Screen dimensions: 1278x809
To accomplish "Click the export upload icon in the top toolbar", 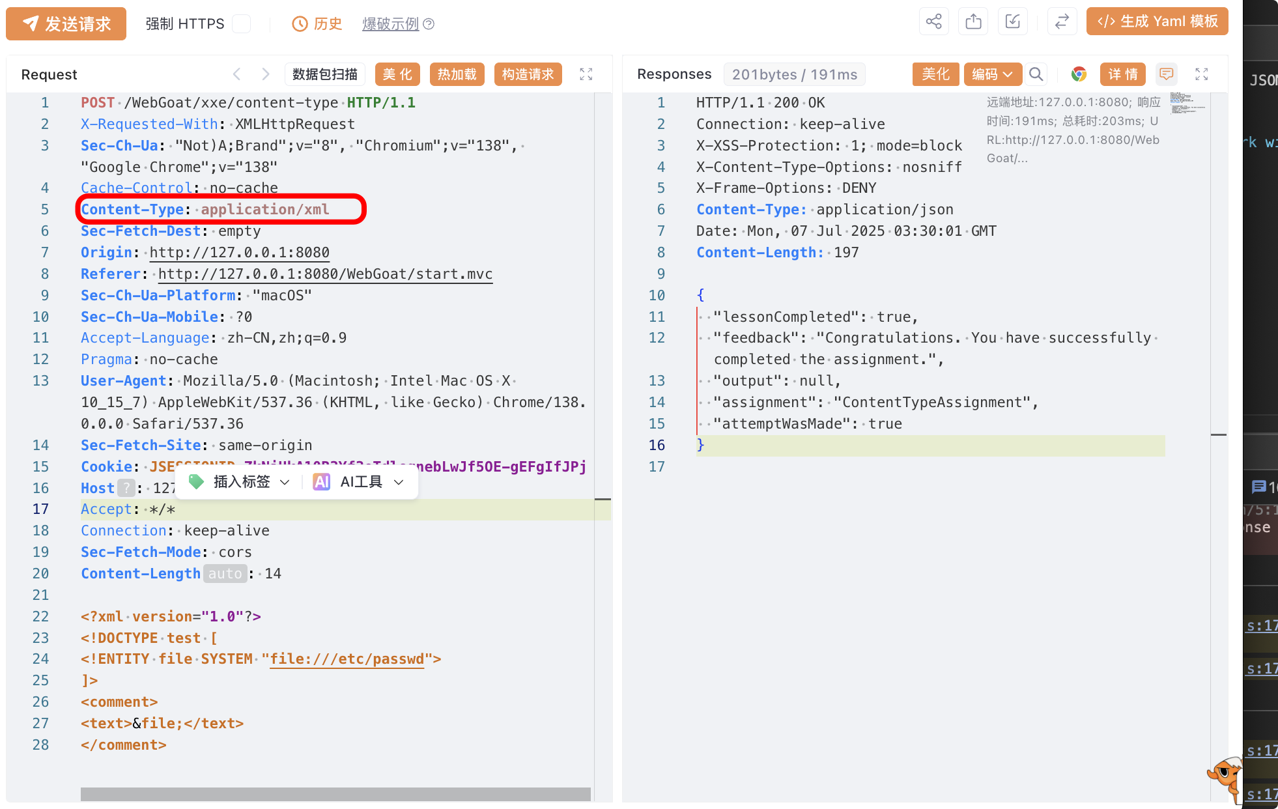I will [x=973, y=21].
